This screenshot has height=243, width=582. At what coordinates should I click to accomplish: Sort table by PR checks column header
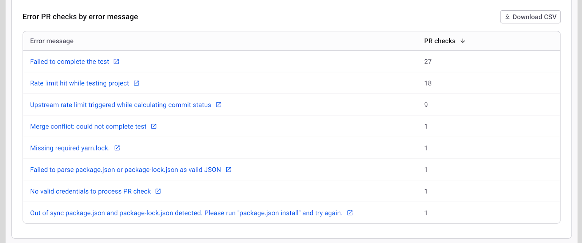pyautogui.click(x=439, y=41)
